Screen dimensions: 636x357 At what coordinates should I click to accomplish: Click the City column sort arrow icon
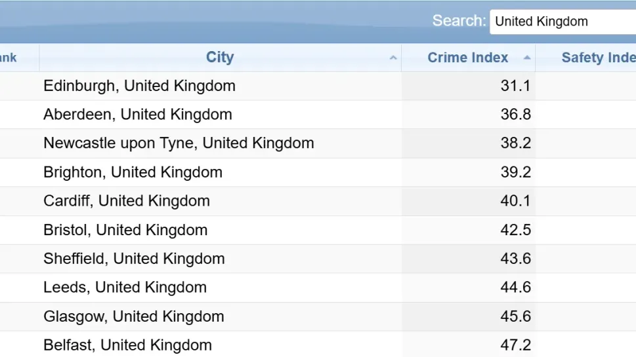point(393,58)
